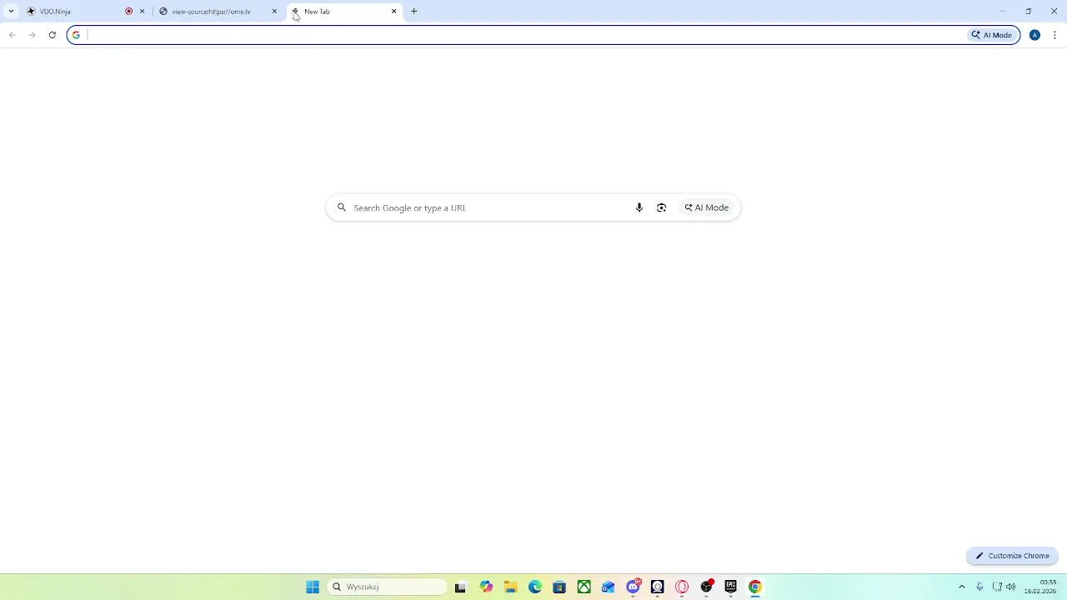Close the New Tab tab

394,12
